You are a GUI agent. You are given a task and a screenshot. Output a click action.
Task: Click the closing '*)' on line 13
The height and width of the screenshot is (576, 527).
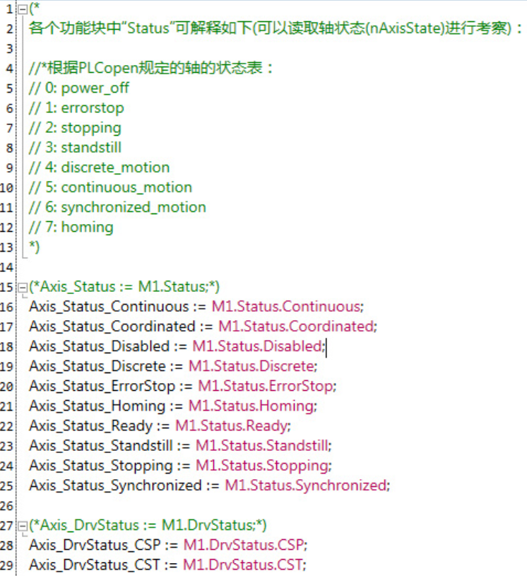tap(34, 247)
